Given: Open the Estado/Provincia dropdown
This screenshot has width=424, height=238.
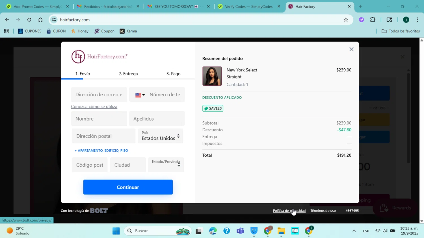Looking at the screenshot, I should pyautogui.click(x=166, y=165).
